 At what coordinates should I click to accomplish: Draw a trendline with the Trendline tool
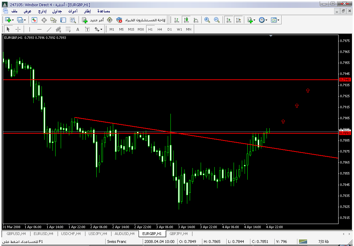[x=49, y=29]
